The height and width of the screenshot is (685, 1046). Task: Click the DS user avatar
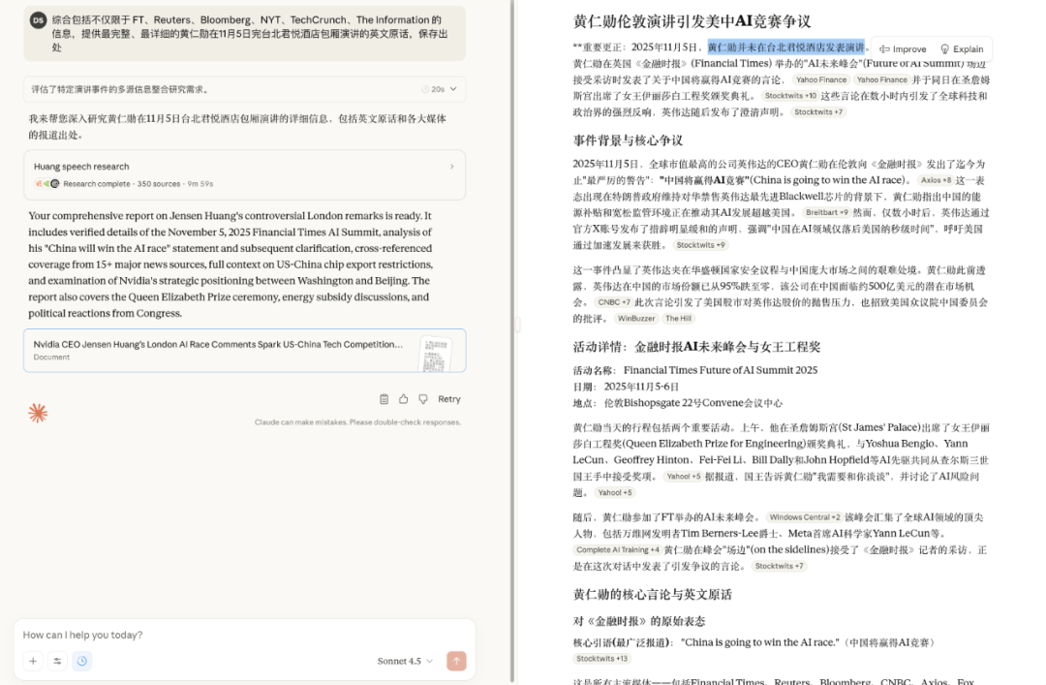[38, 20]
